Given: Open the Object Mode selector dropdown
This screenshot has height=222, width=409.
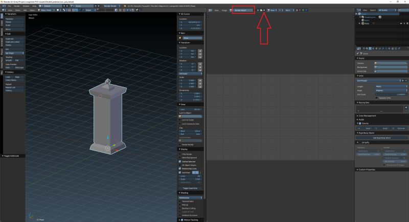Looking at the screenshot, I should (x=47, y=10).
